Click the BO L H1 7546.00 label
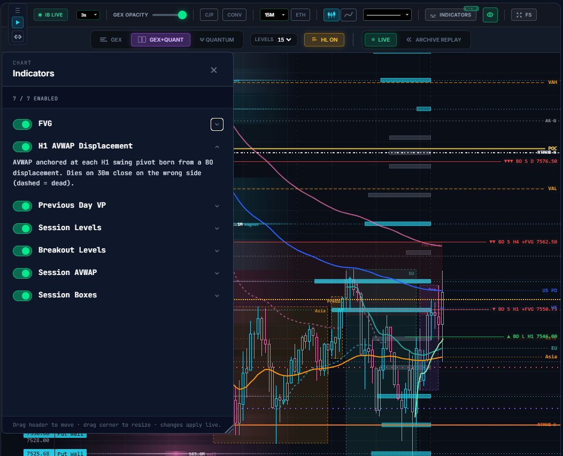This screenshot has width=563, height=456. [532, 336]
